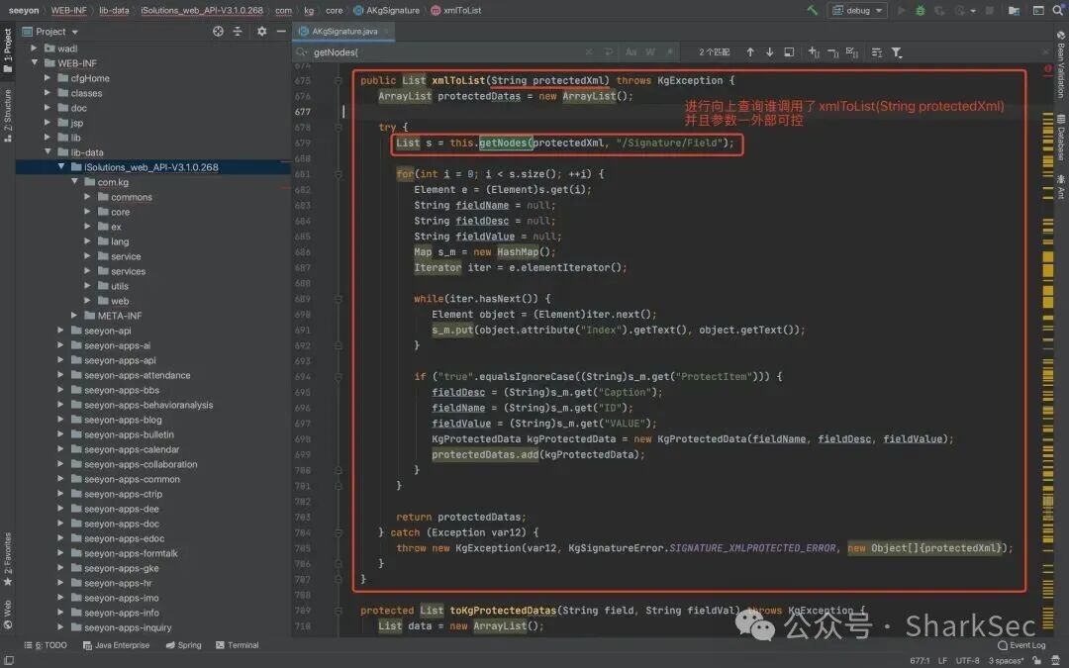The image size is (1069, 668).
Task: Click the search filter funnel icon
Action: pyautogui.click(x=897, y=51)
